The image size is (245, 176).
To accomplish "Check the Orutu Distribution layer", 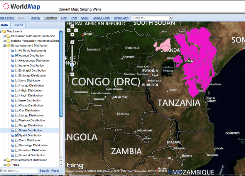I will click(17, 141).
